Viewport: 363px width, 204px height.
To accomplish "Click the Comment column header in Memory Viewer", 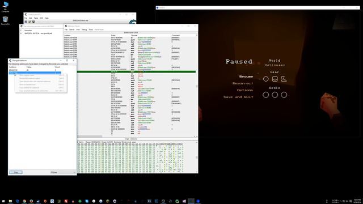I will pos(175,35).
